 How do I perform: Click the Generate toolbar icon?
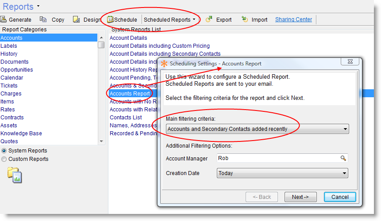[x=4, y=19]
